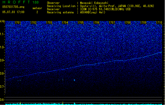
Task: Click the kHz axis unit label
Action: [x=2, y=21]
